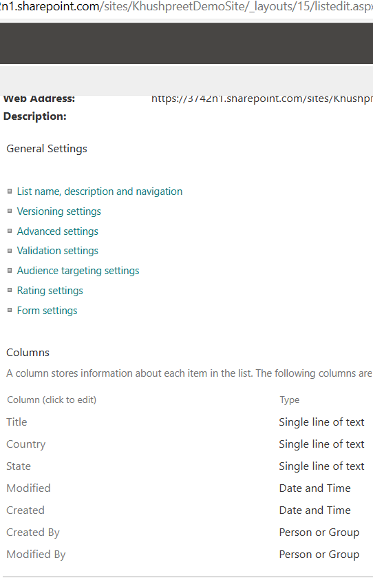Click the bullet icon beside Rating settings

coord(10,290)
